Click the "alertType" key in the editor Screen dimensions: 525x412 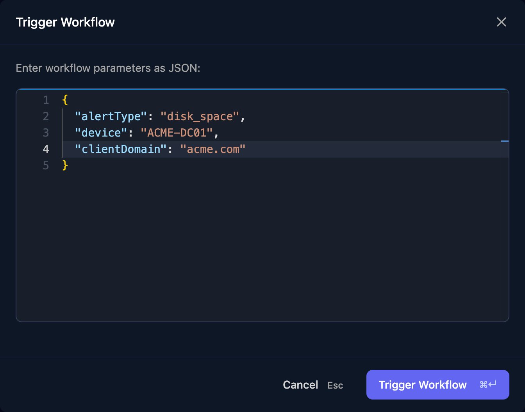click(111, 116)
